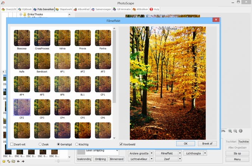The width and height of the screenshot is (252, 166).
Task: Choose the CrossProcess effect preset
Action: [42, 38]
